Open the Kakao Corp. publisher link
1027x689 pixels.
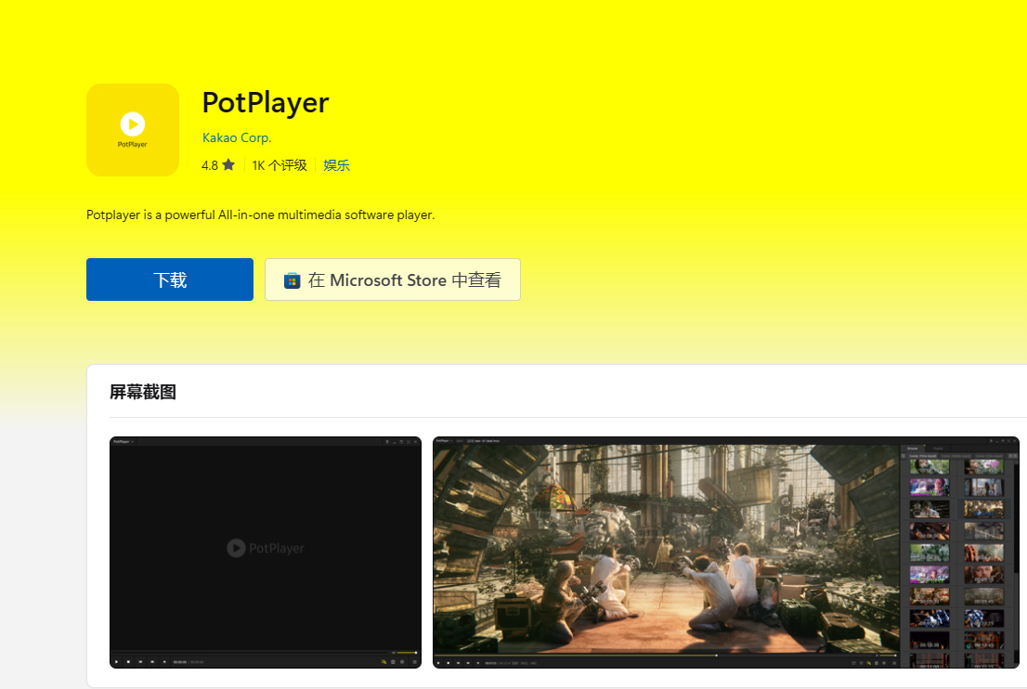point(237,137)
